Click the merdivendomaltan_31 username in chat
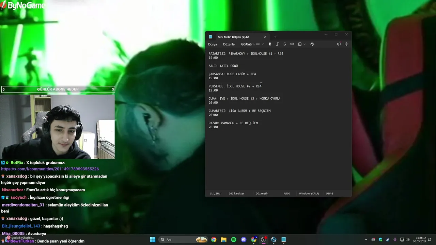Screen dimensions: 436x245 click(23, 205)
